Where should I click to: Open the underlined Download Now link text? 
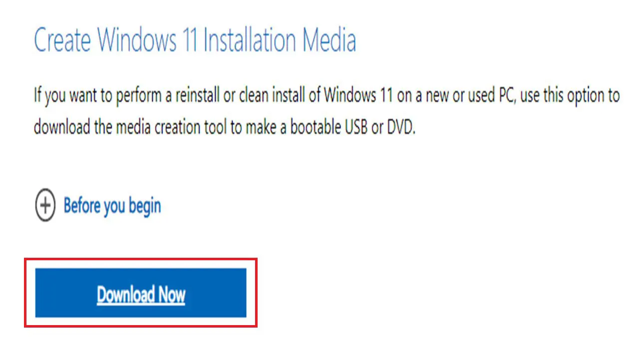[x=141, y=294]
